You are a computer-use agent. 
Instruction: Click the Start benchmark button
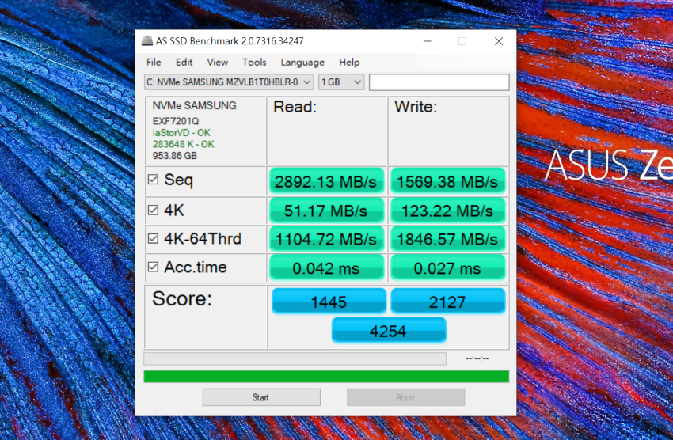(261, 397)
